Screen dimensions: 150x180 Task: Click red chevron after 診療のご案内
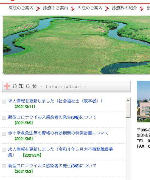tap(72, 9)
